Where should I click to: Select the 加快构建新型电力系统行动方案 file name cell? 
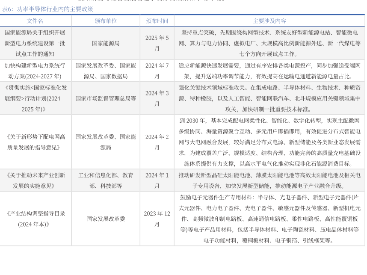click(x=35, y=71)
